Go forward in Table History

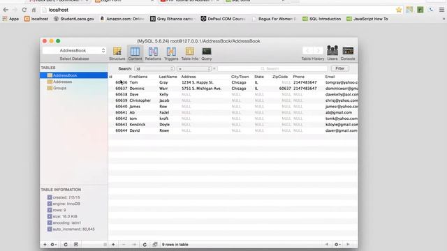tap(318, 51)
